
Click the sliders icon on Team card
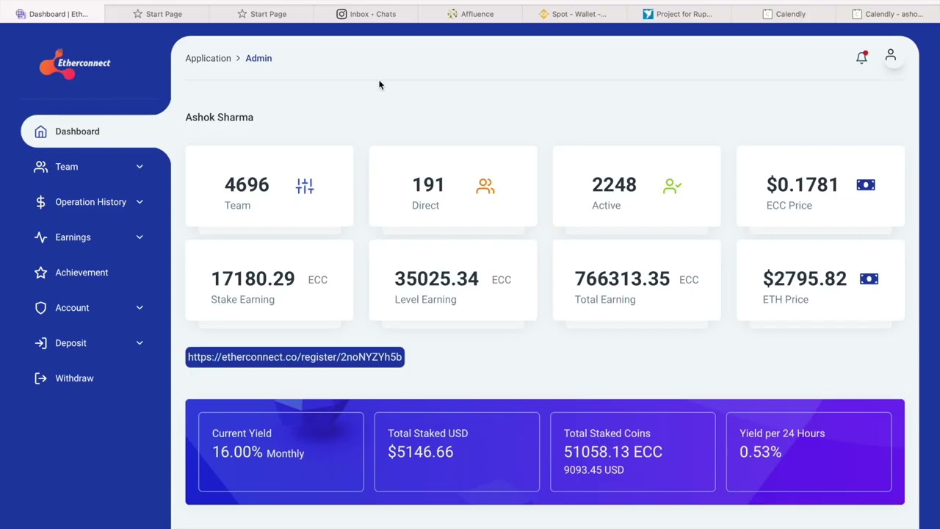(x=305, y=186)
